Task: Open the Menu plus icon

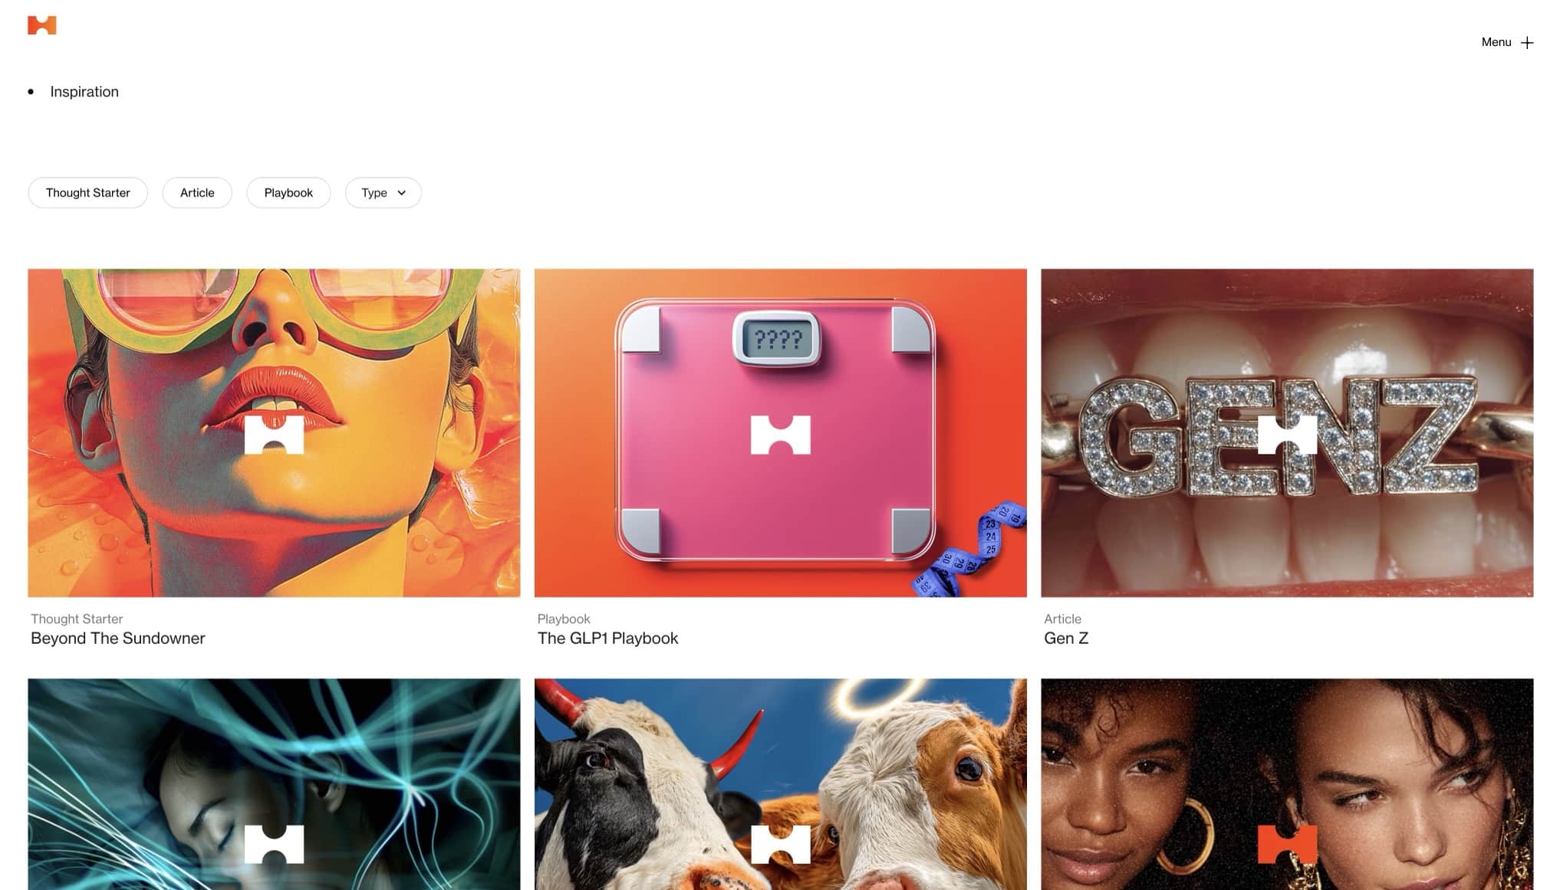Action: (x=1526, y=43)
